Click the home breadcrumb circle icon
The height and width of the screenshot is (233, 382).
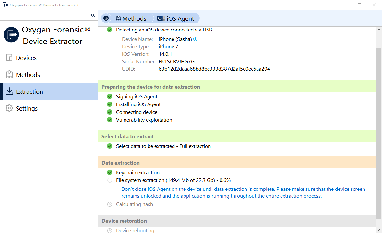pos(106,18)
